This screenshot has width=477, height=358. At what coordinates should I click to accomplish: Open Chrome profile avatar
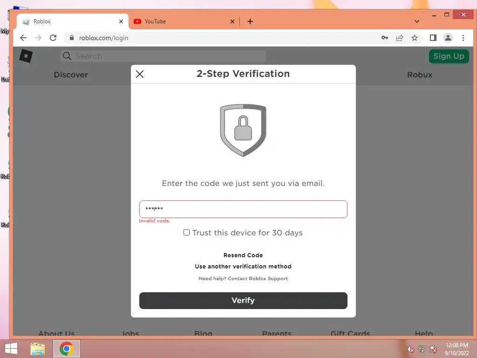point(448,38)
